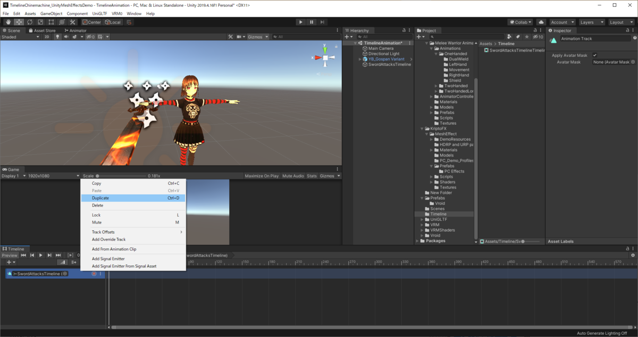Jump to timeline start
638x337 pixels.
[x=23, y=255]
